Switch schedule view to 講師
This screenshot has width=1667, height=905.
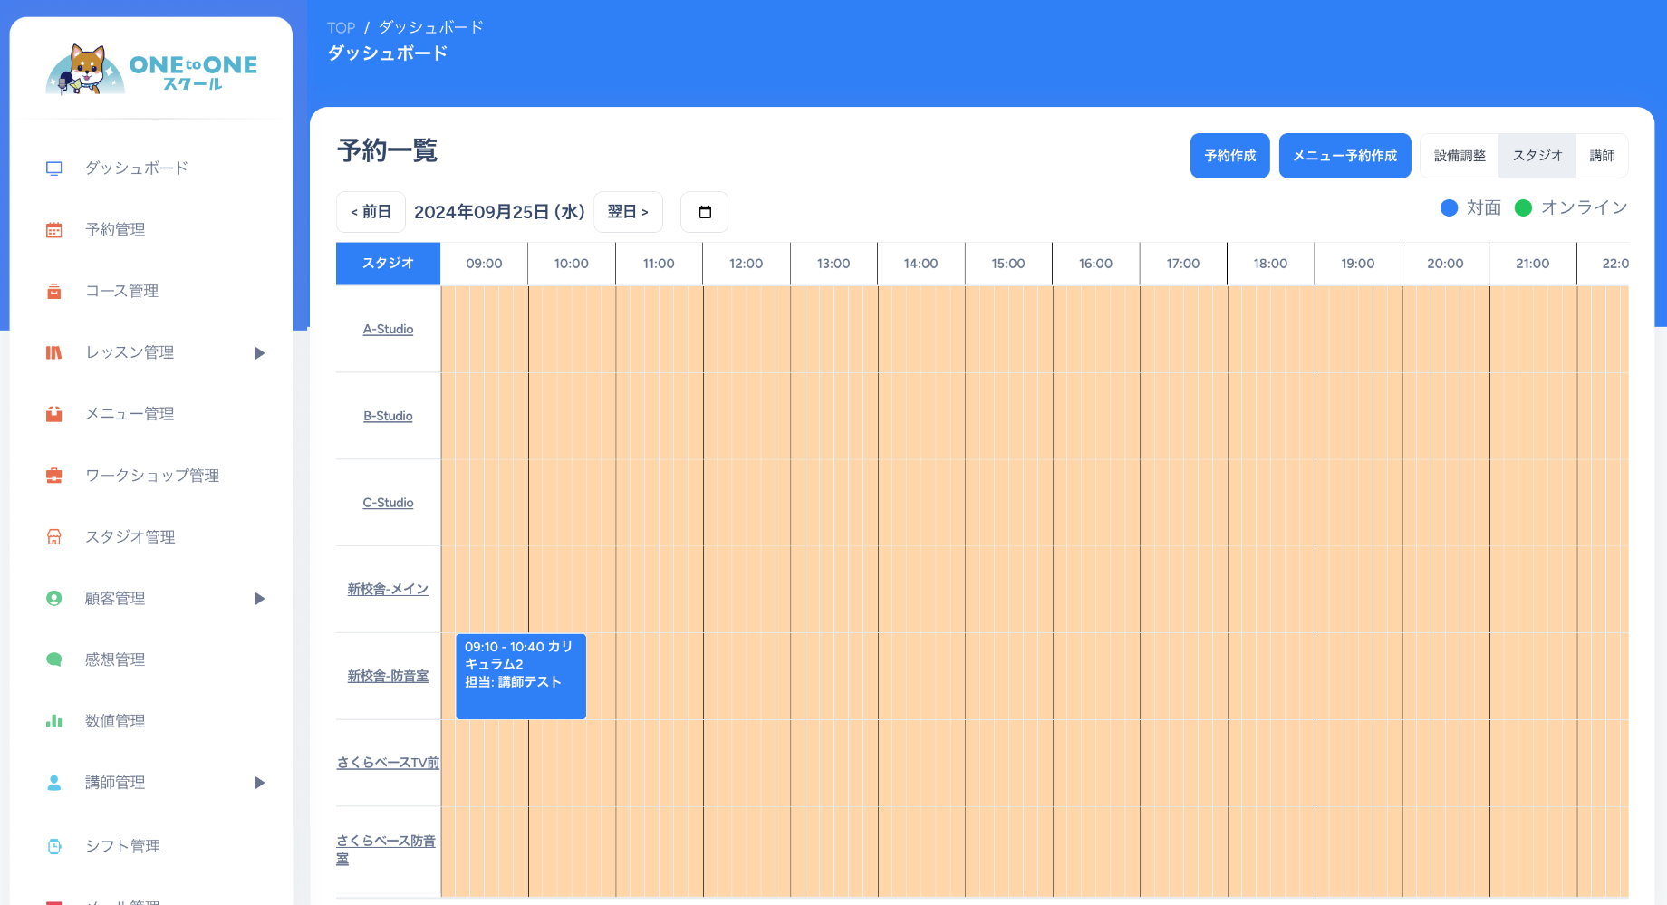point(1602,156)
